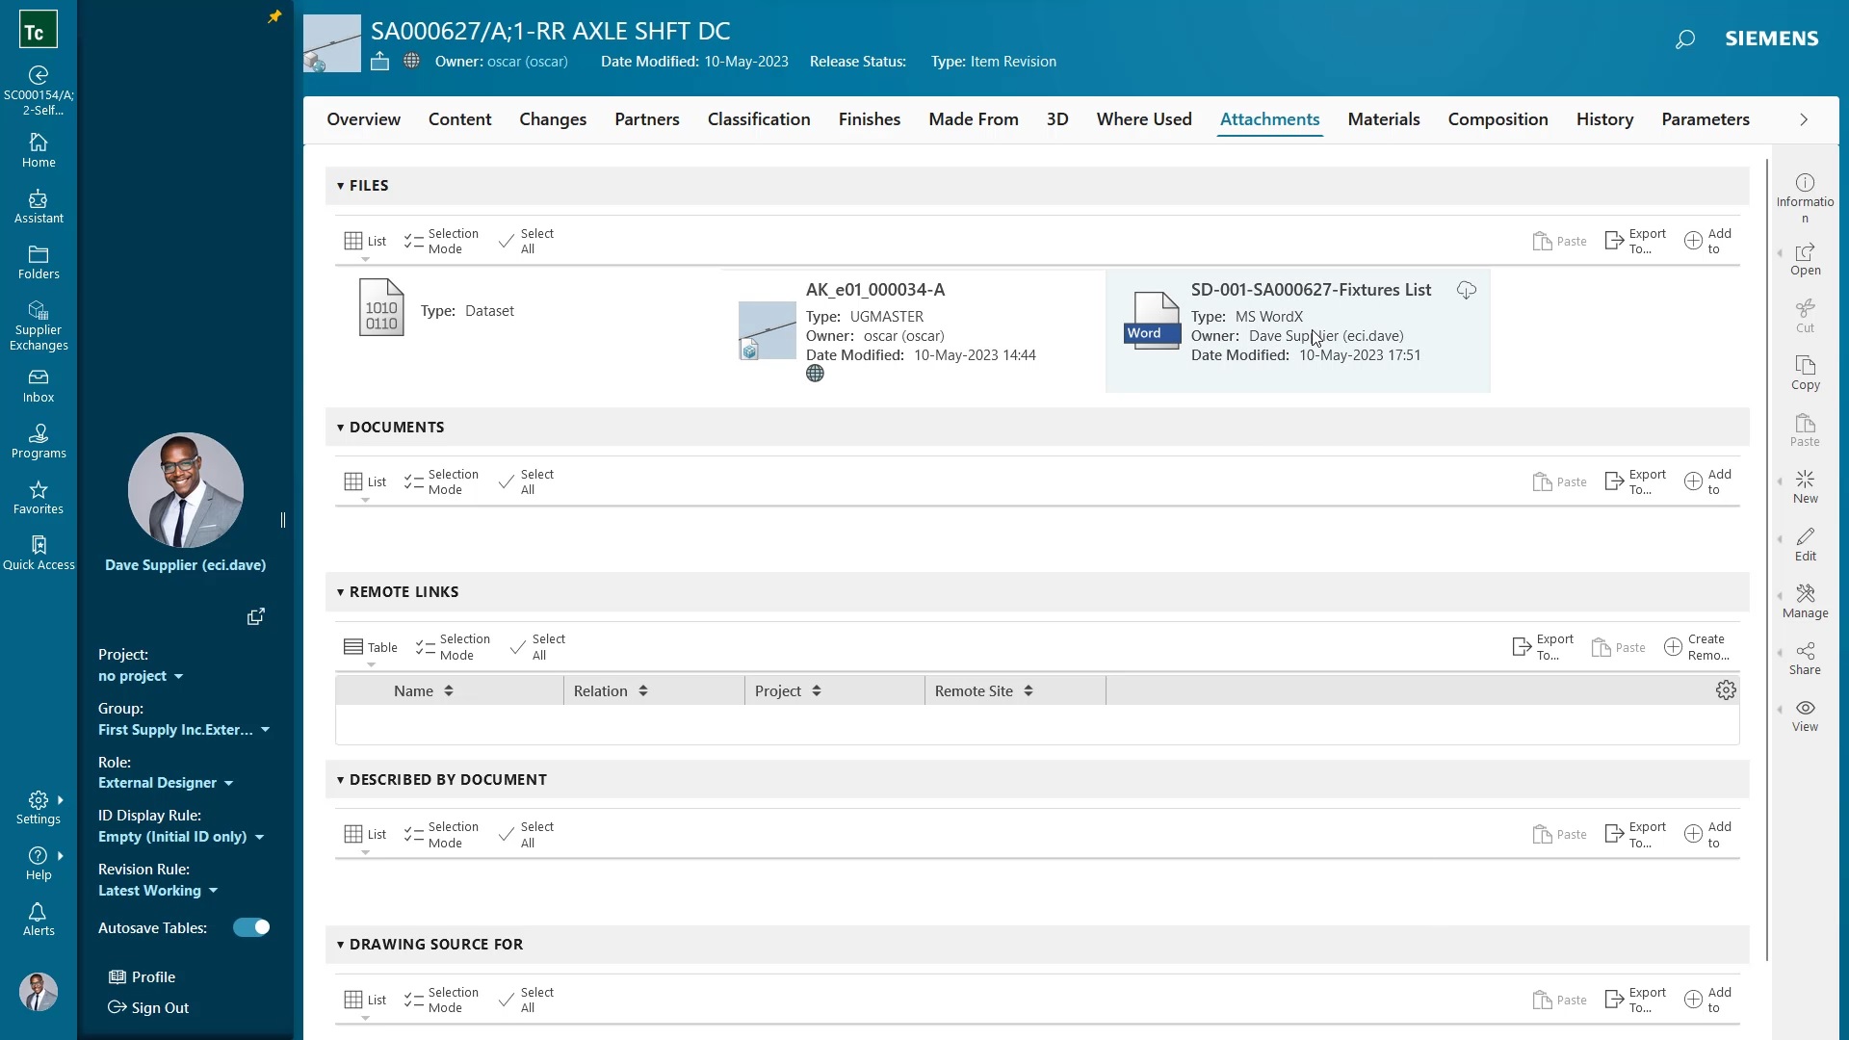Collapse the FILES section
This screenshot has height=1040, width=1849.
point(341,185)
